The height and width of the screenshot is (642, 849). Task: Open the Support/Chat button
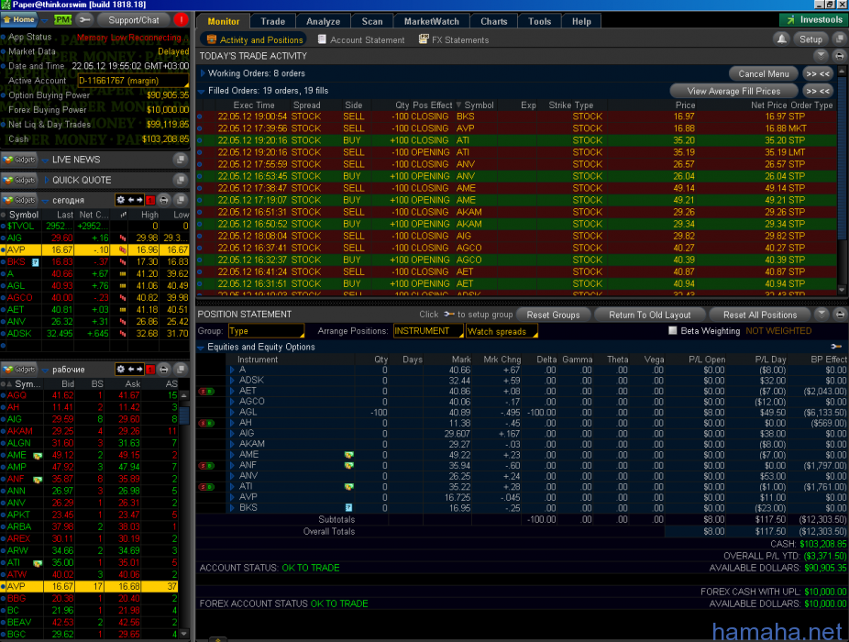[134, 20]
